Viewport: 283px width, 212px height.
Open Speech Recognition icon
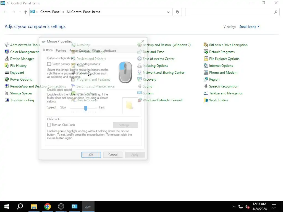tap(206, 86)
